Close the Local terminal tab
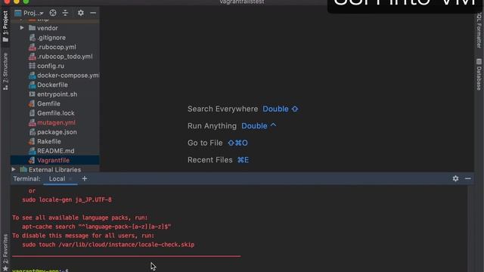This screenshot has width=484, height=272. [x=70, y=179]
